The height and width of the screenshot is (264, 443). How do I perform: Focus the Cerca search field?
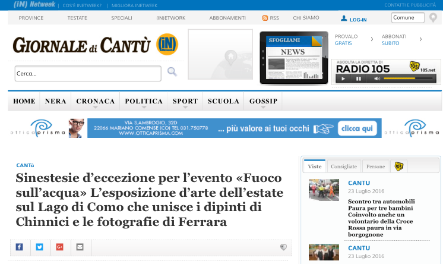(x=88, y=74)
